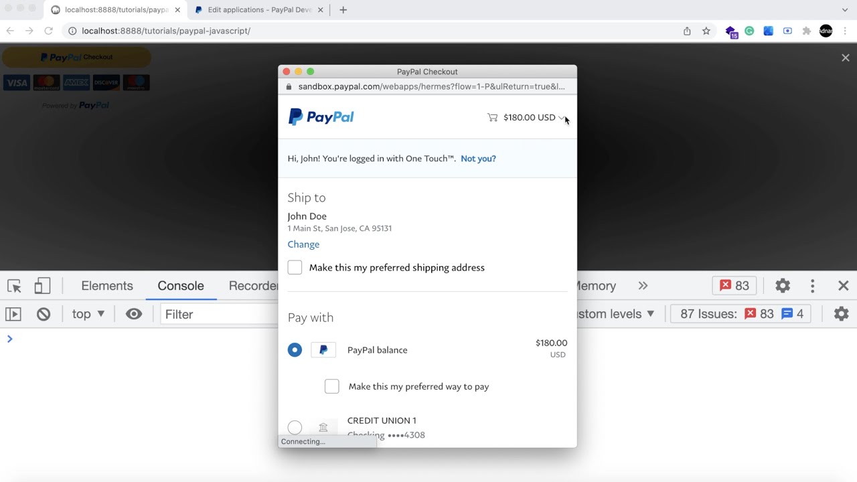Screen dimensions: 857x482
Task: Open console settings gear beside Issues
Action: (x=842, y=314)
